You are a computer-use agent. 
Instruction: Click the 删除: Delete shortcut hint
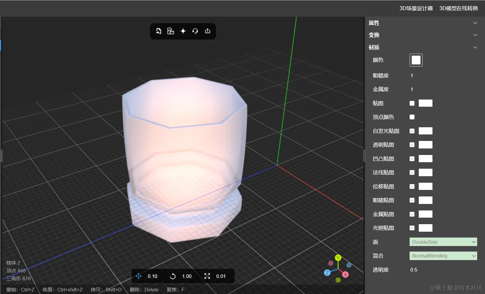[x=144, y=289]
